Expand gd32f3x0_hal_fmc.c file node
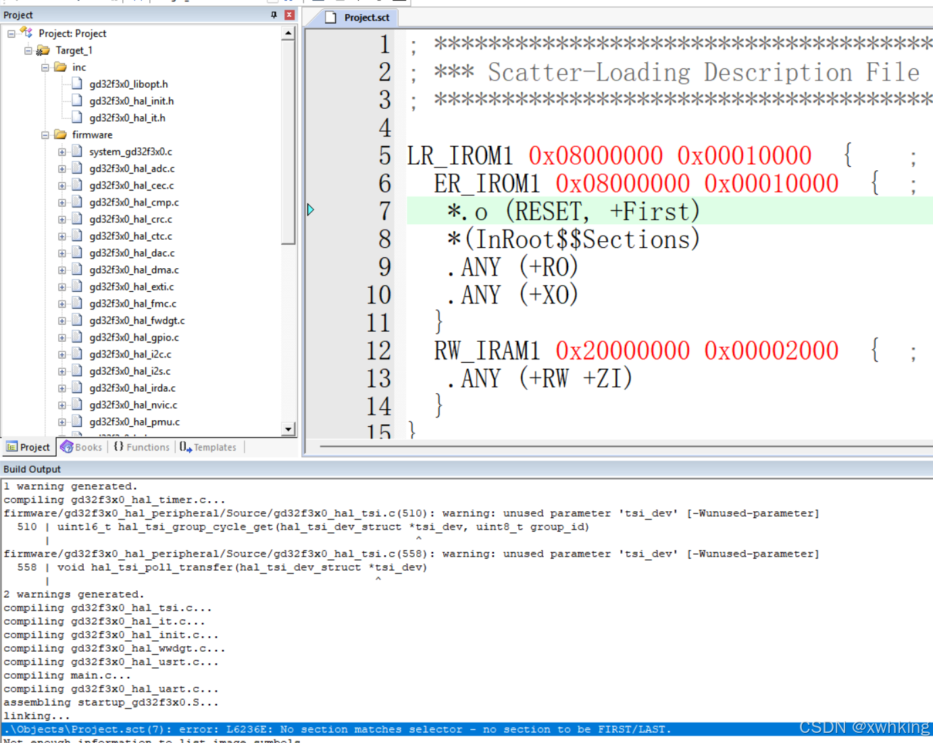The height and width of the screenshot is (743, 933). (x=62, y=304)
